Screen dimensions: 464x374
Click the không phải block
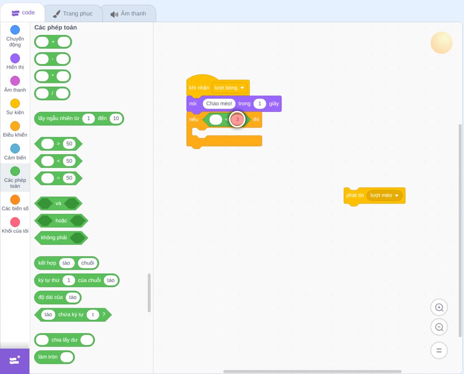coord(61,238)
